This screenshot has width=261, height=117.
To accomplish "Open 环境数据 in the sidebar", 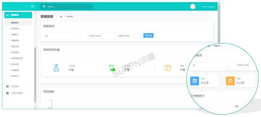I will 15,70.
